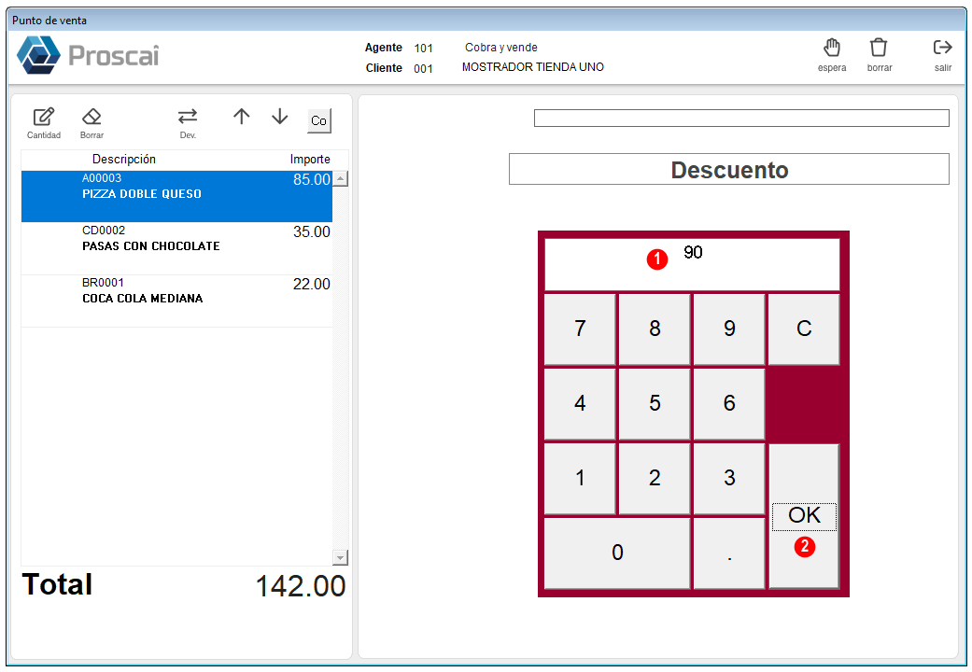Select the Dev. return arrows icon
Viewport: 972px width, 672px height.
(x=187, y=117)
